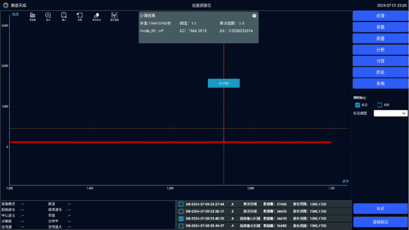
Task: Uncheck the SN-2024-07-09 23:45:25 record checkbox
Action: (181, 219)
